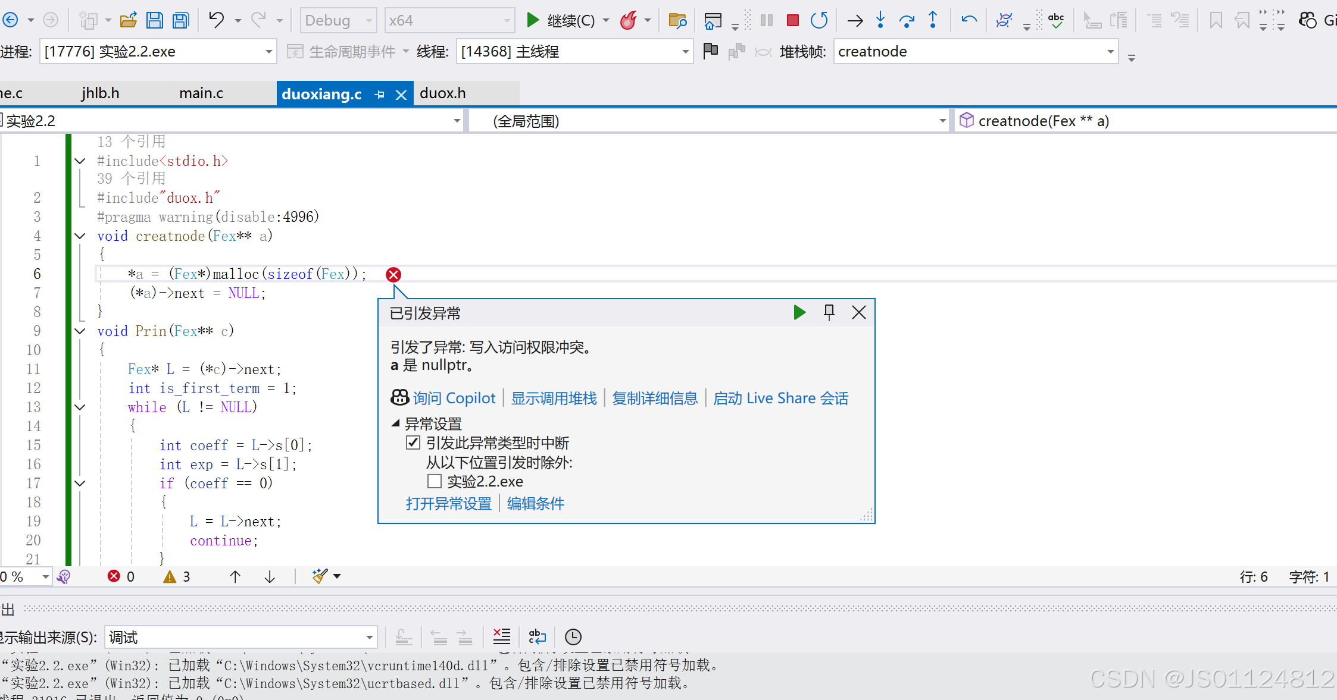Open the find in files folder icon
This screenshot has width=1337, height=700.
pos(677,20)
